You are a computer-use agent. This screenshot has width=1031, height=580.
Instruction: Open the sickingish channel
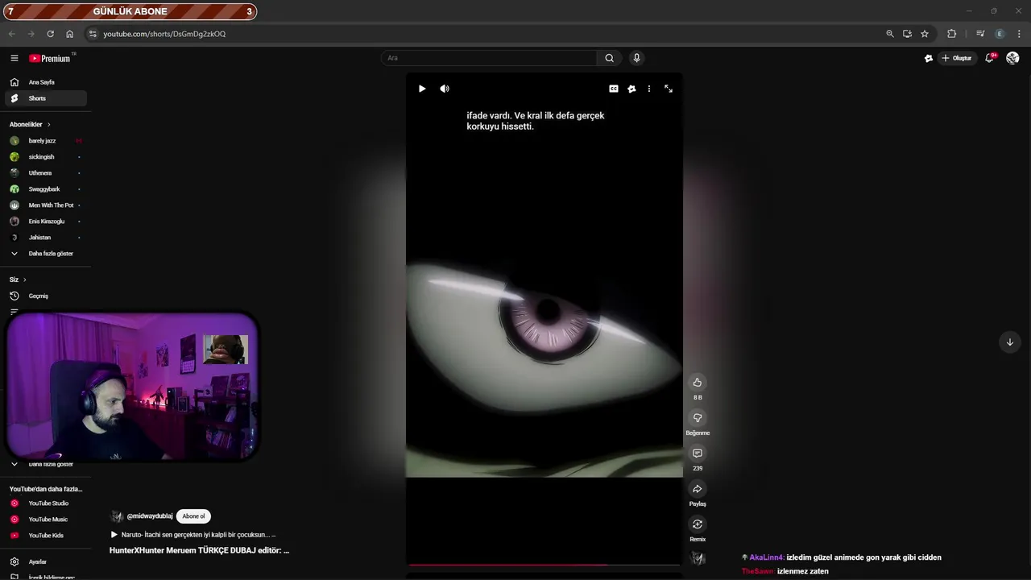[46, 157]
